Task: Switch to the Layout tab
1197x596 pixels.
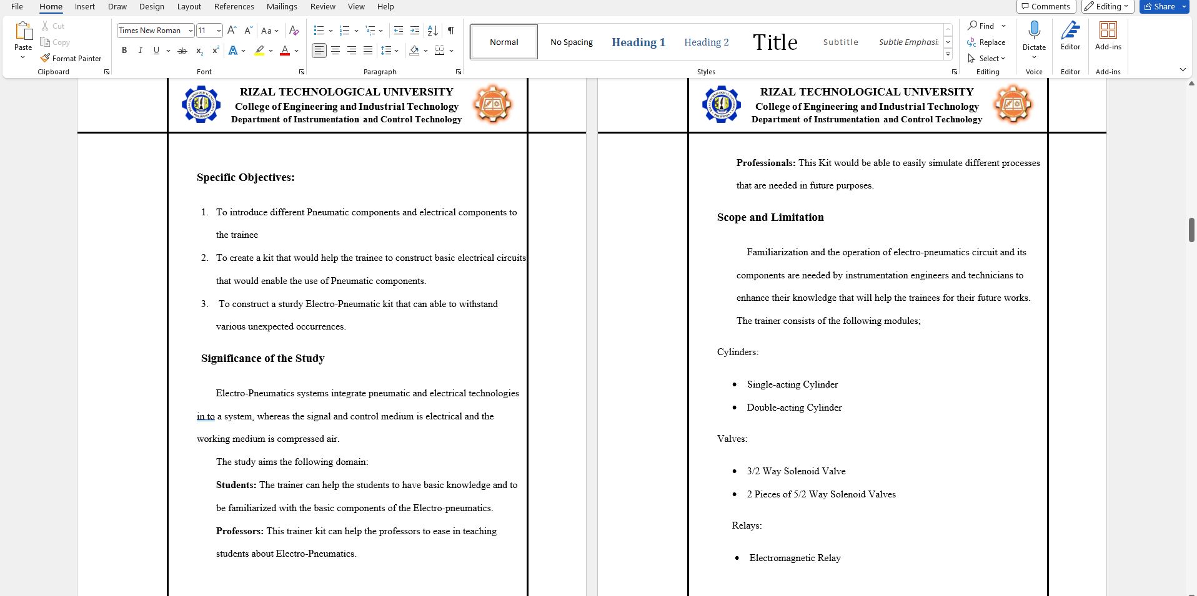Action: [189, 6]
